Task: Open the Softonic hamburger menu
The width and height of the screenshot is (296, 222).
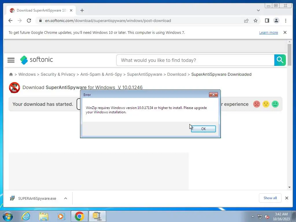Action: [11, 60]
